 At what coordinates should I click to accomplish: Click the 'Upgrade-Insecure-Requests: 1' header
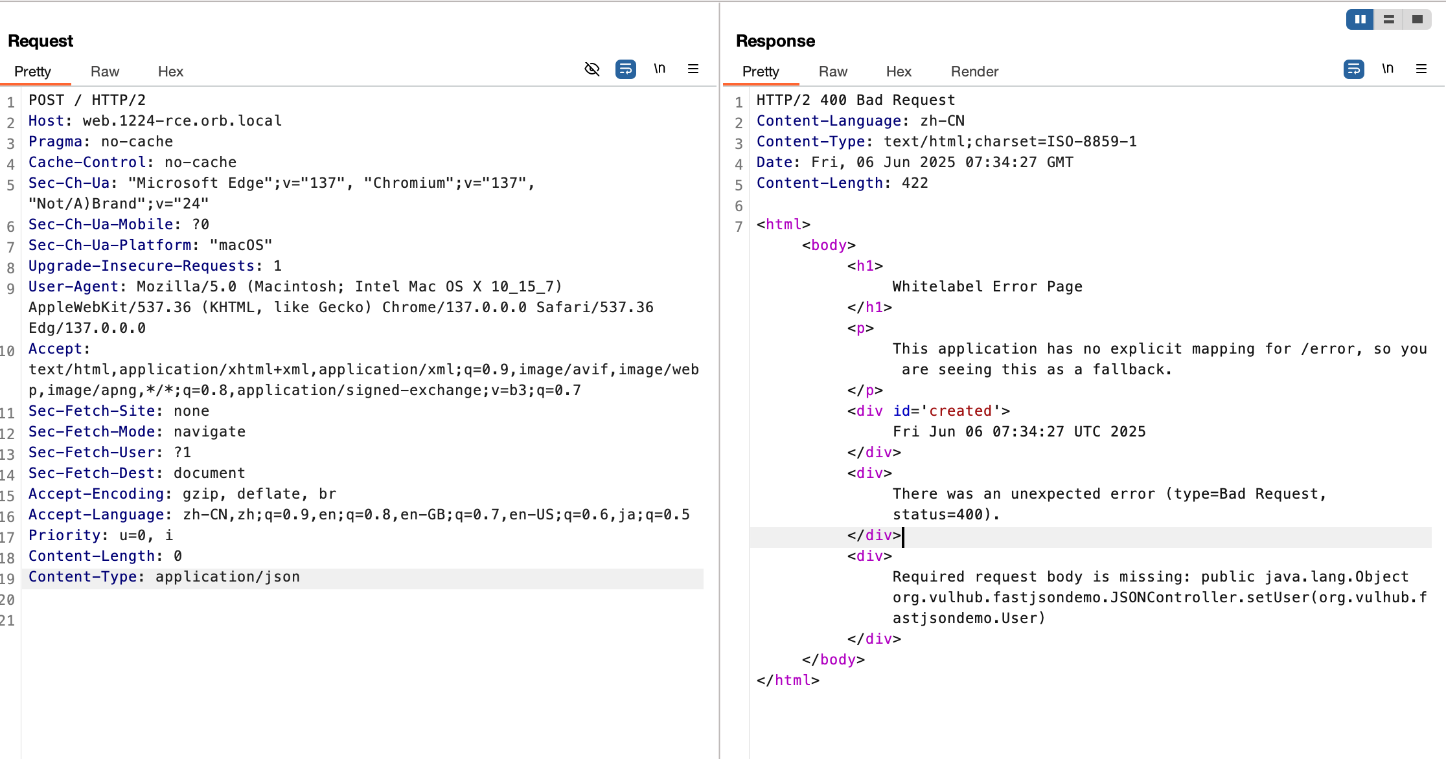coord(155,266)
